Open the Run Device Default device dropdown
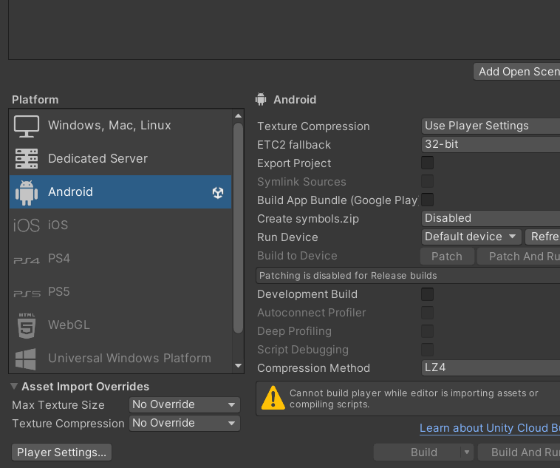The height and width of the screenshot is (468, 560). (x=471, y=237)
